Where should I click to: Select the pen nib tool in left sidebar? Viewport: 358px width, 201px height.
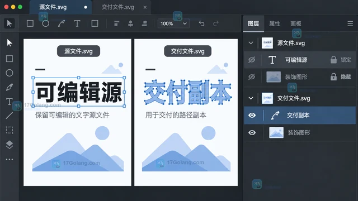[10, 87]
